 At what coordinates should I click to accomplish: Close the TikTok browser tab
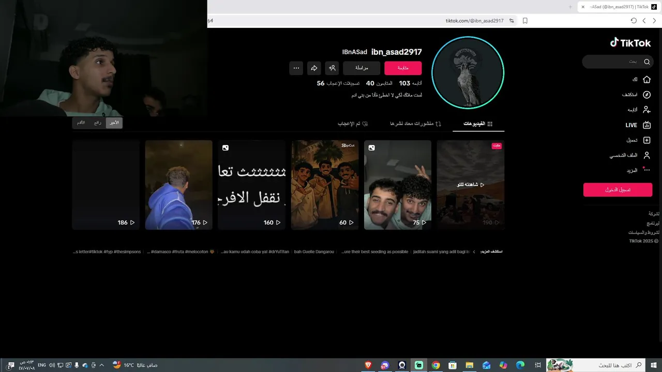583,7
